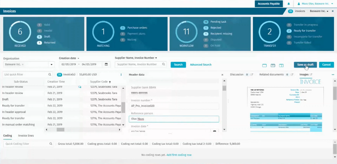The width and height of the screenshot is (337, 164).
Task: Click the Search button
Action: click(178, 65)
